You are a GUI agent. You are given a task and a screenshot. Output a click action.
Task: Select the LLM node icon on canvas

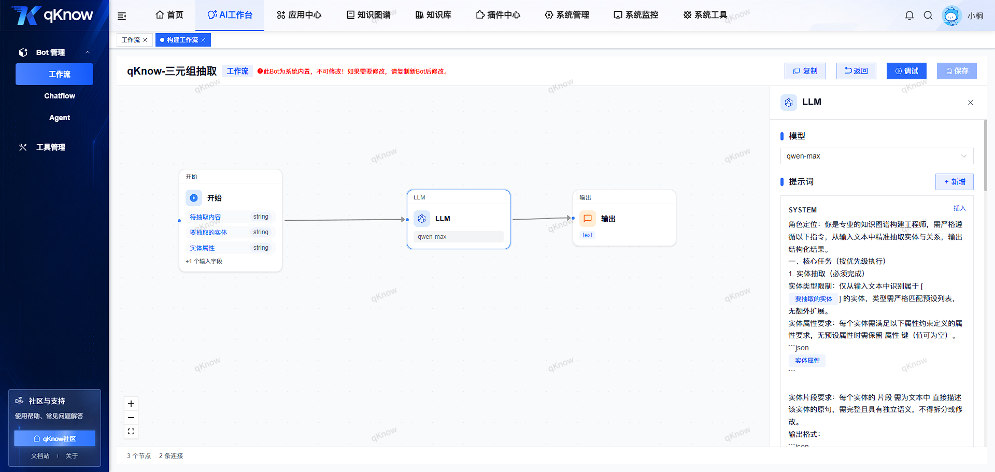point(422,219)
